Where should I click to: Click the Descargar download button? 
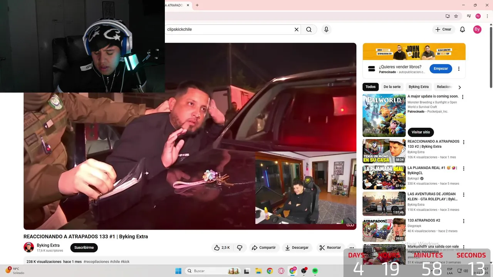click(x=297, y=248)
